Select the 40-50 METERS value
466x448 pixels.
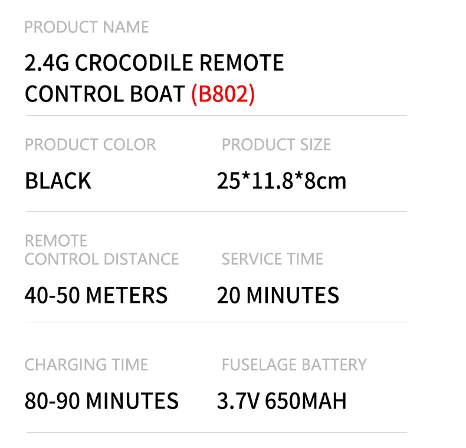96,295
